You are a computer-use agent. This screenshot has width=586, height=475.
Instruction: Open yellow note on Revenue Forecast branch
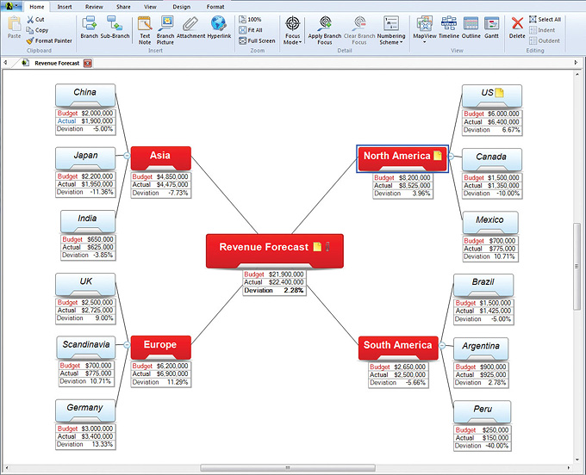(x=317, y=247)
